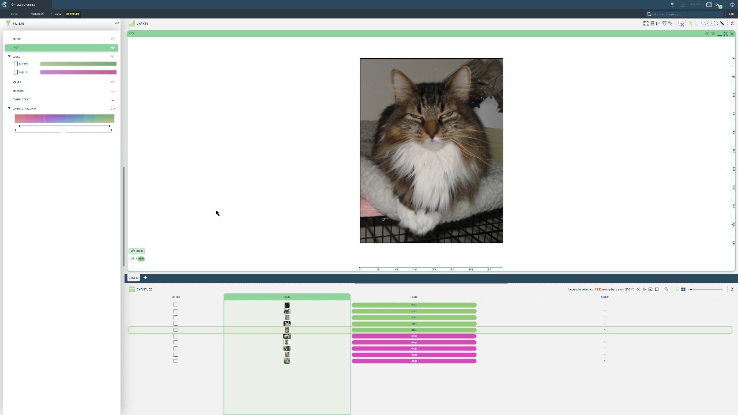This screenshot has height=415, width=738.
Task: Add a new chart tab with the plus
Action: tap(145, 278)
